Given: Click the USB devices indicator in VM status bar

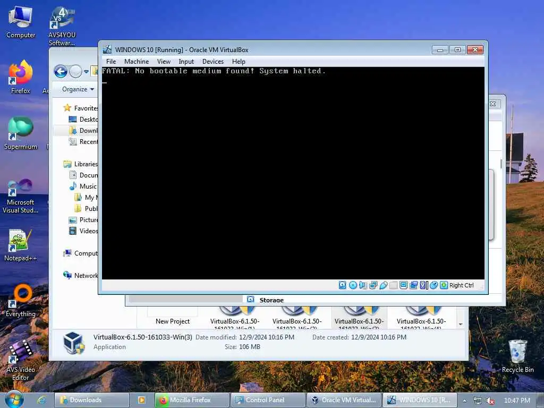Looking at the screenshot, I should 384,285.
